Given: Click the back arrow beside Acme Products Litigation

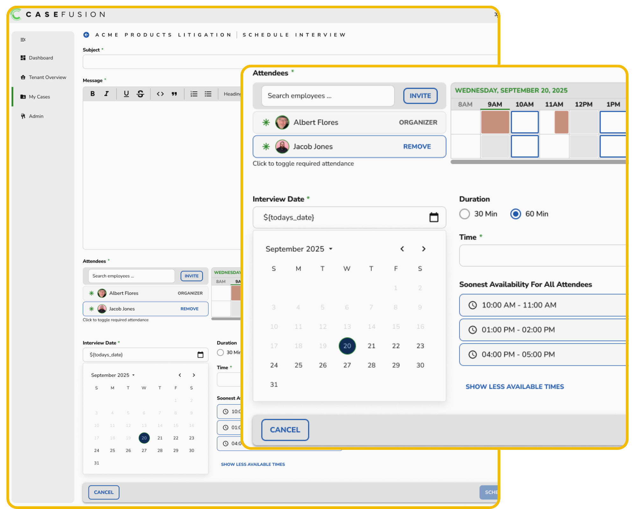Looking at the screenshot, I should click(86, 35).
